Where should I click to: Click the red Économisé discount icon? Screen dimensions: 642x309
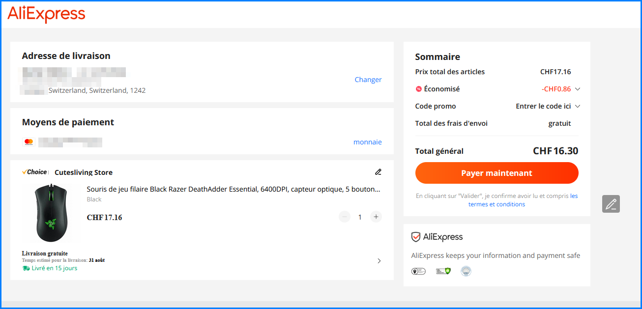419,89
